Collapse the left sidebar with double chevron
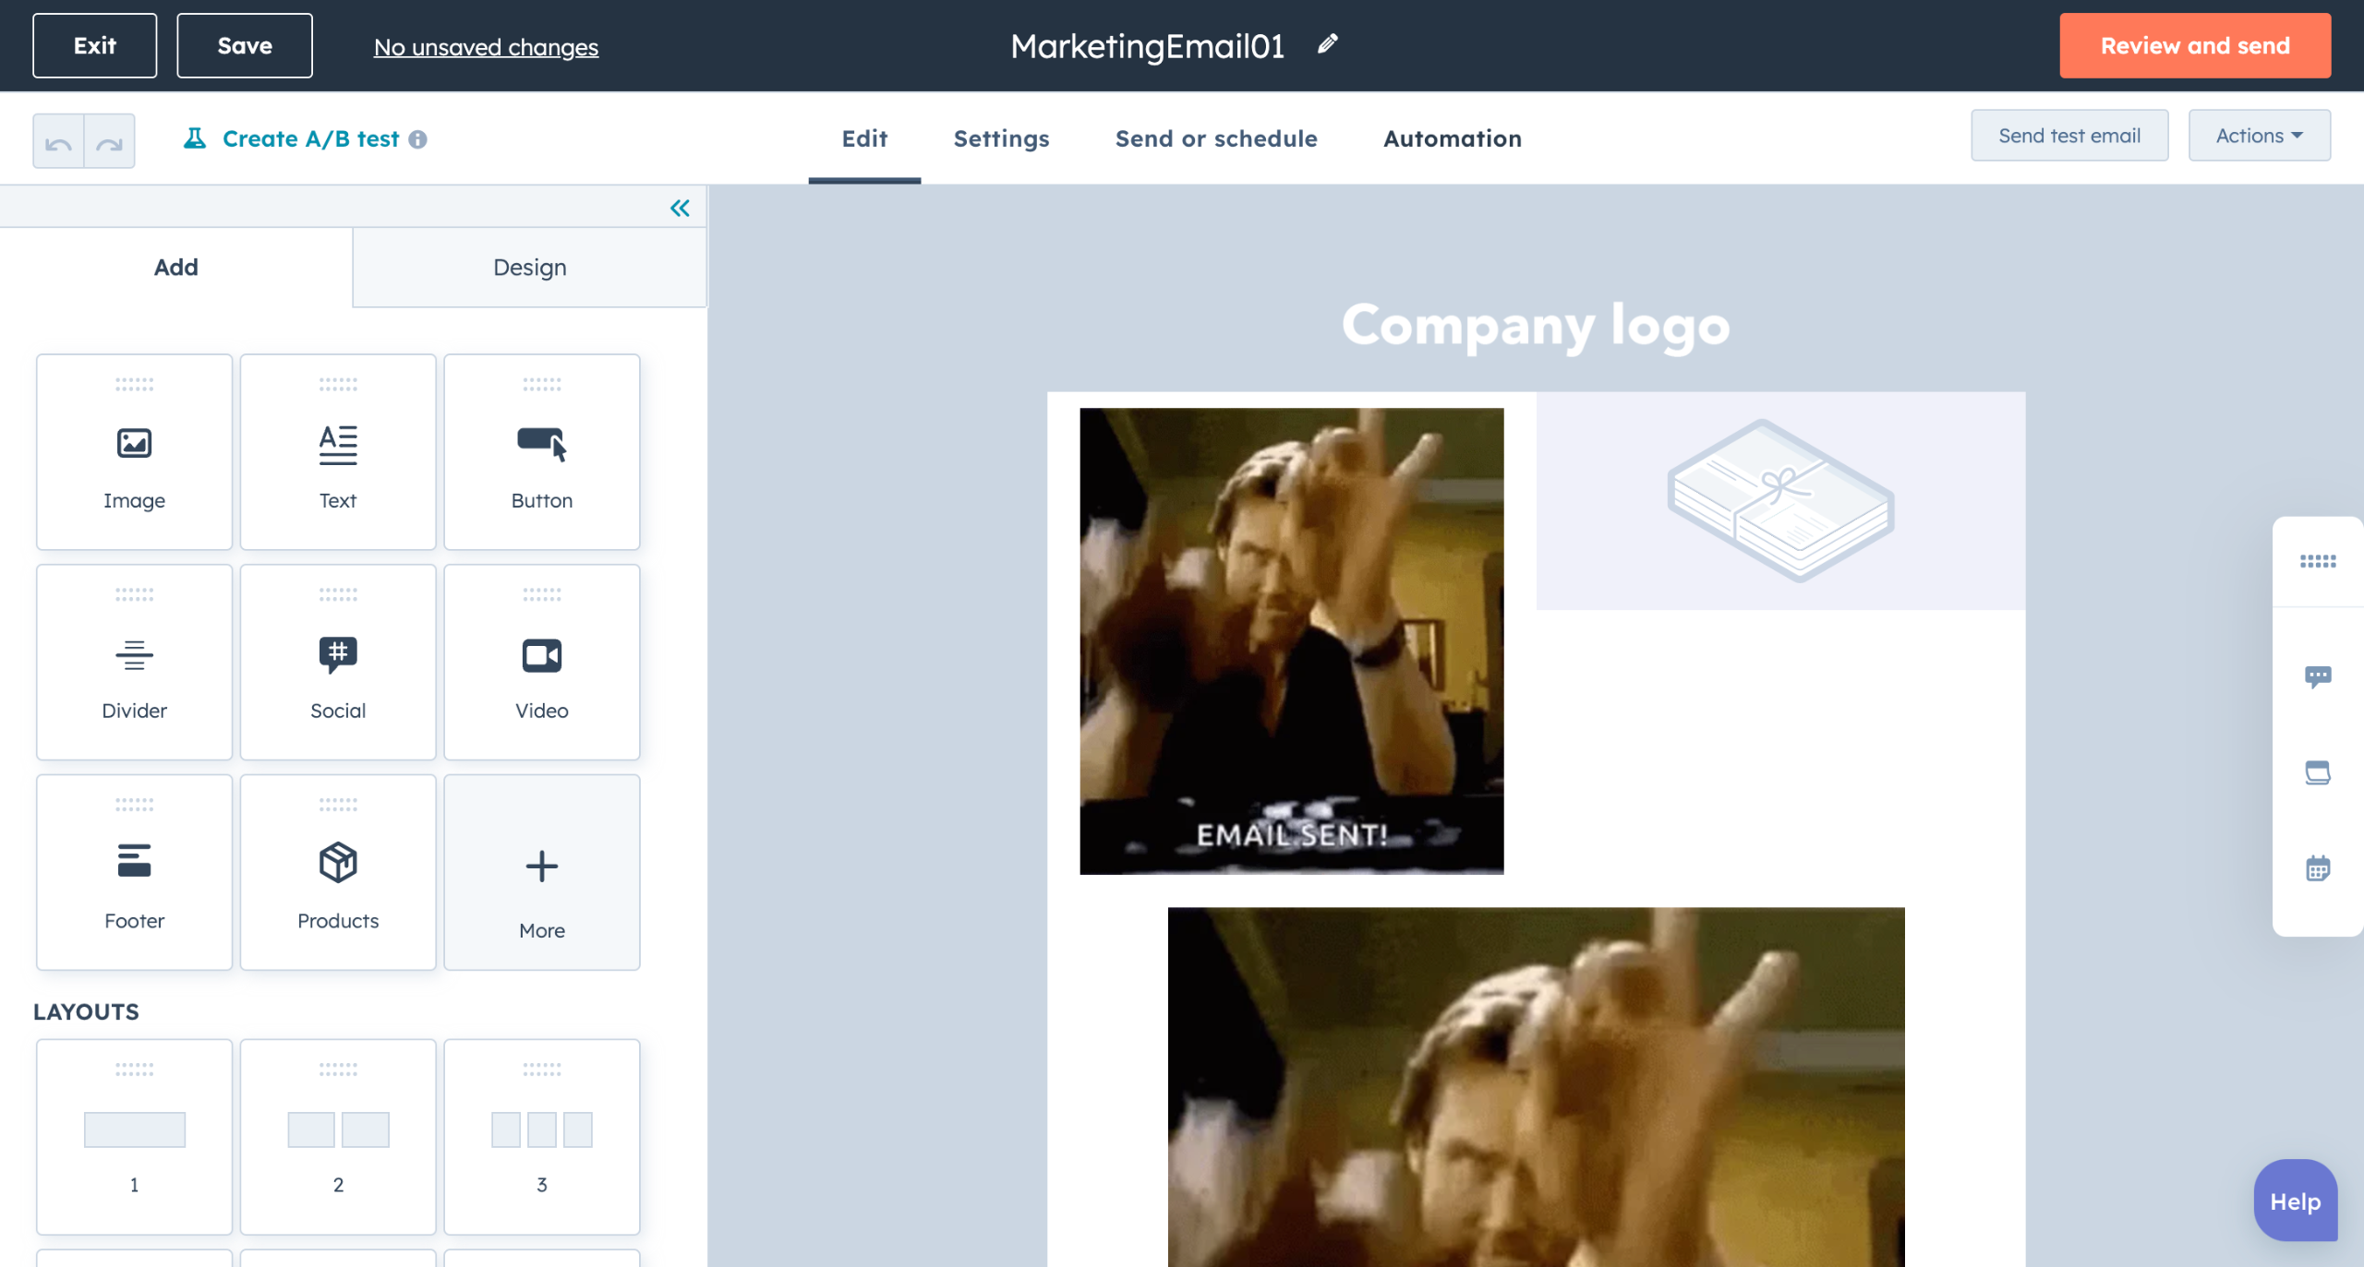This screenshot has height=1267, width=2364. 680,209
